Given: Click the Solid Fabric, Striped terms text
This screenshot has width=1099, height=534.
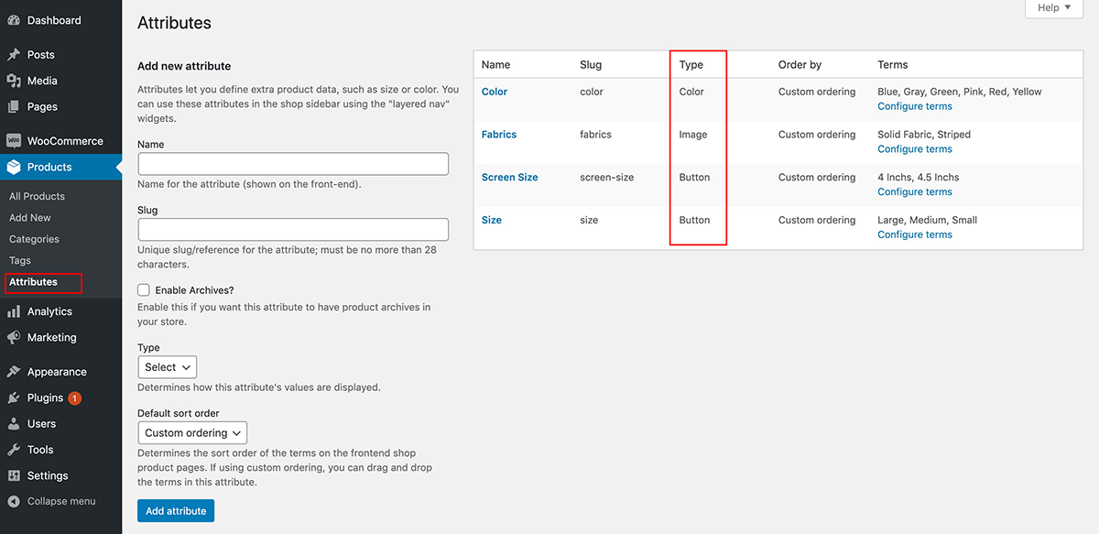Looking at the screenshot, I should tap(924, 135).
